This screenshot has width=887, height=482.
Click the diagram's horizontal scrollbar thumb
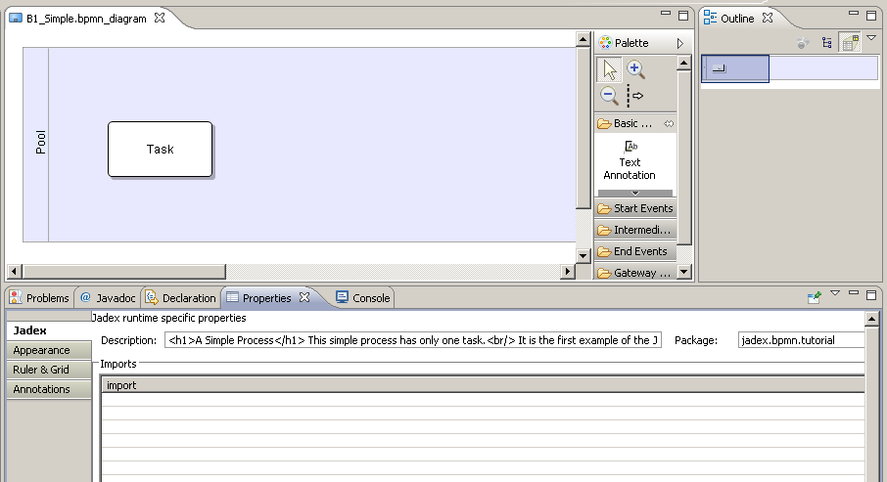(x=124, y=271)
